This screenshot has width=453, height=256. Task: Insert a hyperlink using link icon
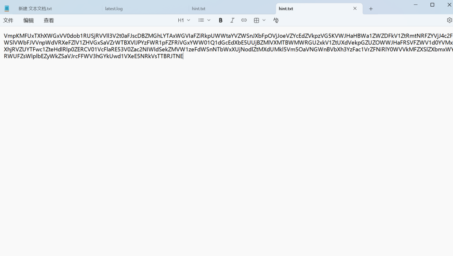pos(244,20)
